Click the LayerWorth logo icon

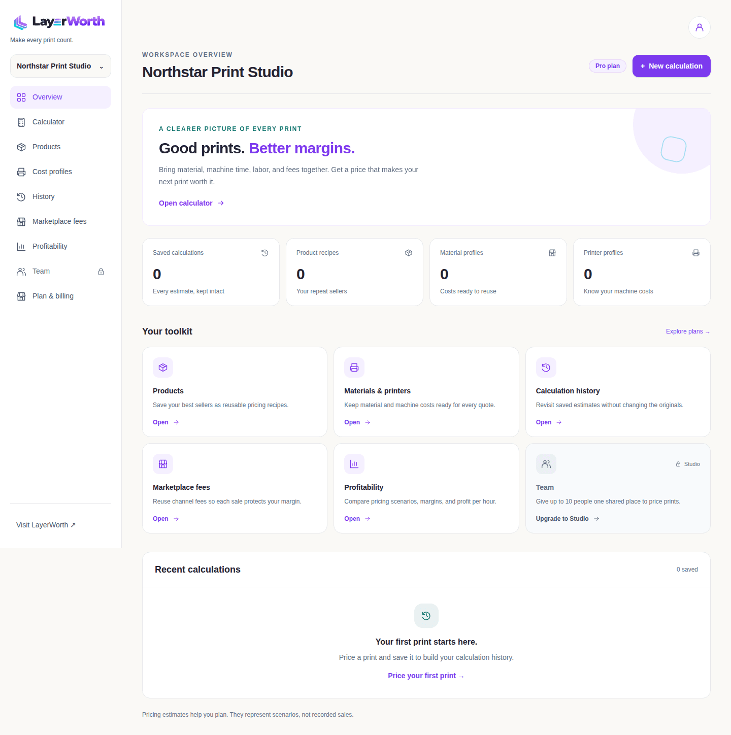click(20, 22)
